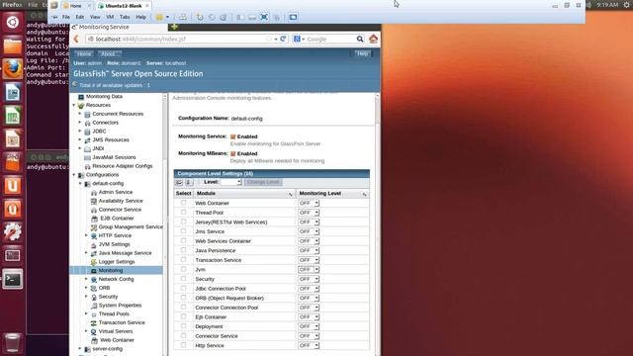Image resolution: width=633 pixels, height=356 pixels.
Task: Click the navigation tree vertical scrollbar
Action: pos(165,224)
